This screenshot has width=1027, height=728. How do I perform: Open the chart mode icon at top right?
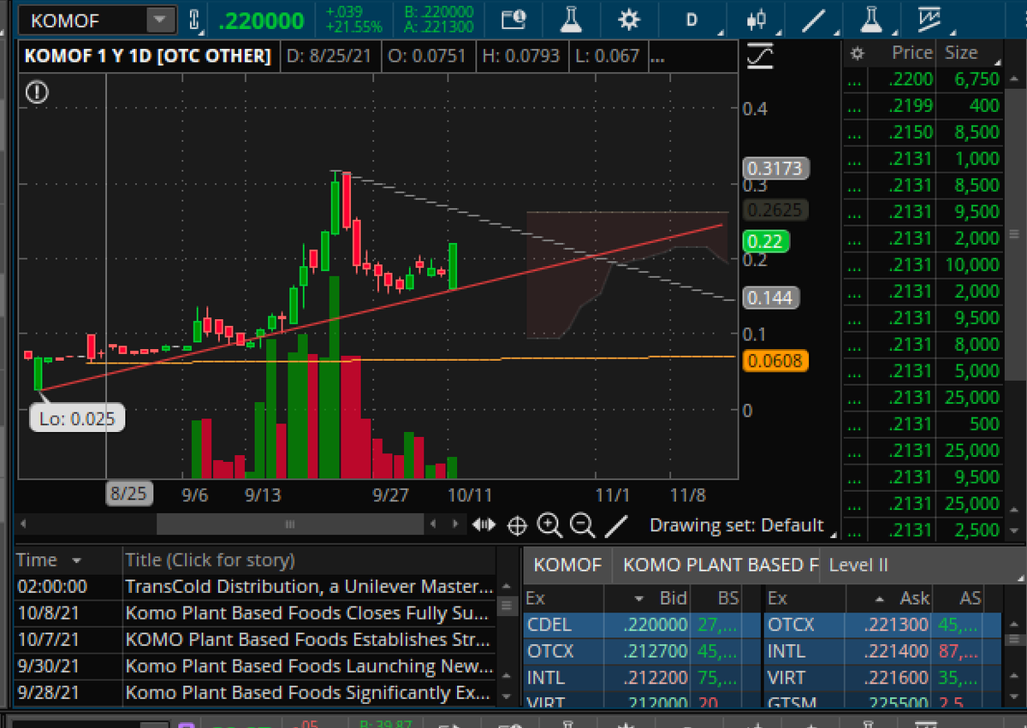[929, 19]
